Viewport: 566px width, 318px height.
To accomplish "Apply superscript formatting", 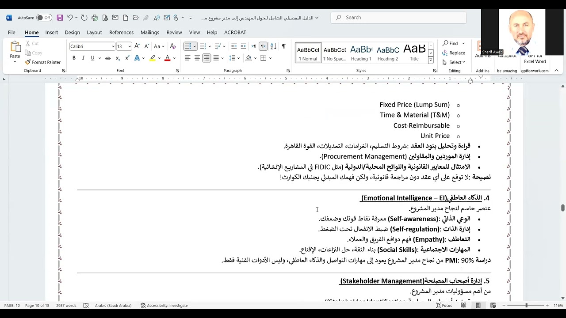I will click(x=127, y=58).
